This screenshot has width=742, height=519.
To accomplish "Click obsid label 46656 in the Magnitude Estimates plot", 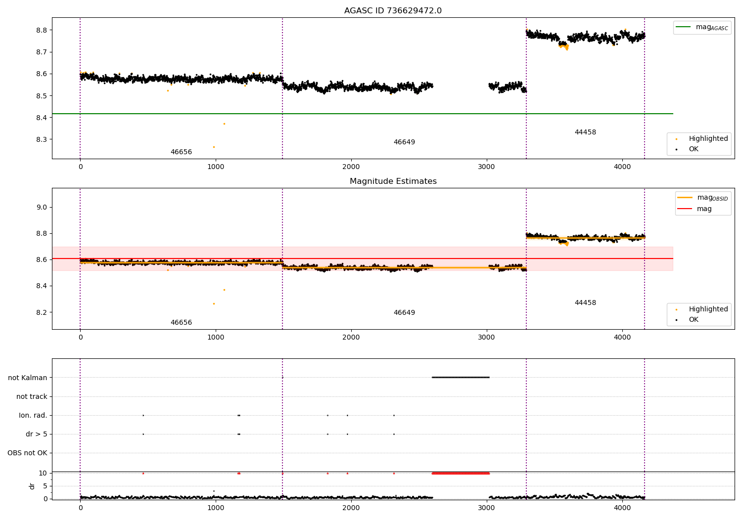I will pyautogui.click(x=181, y=323).
